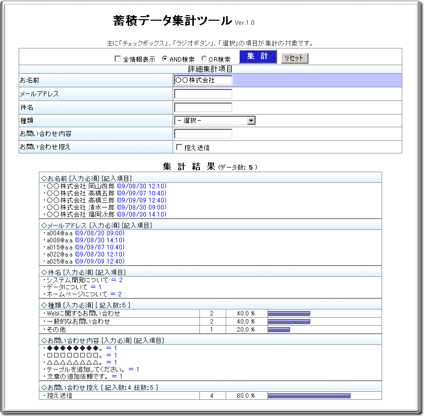Open the 種類 selection dropdown
The image size is (424, 416).
coord(215,120)
